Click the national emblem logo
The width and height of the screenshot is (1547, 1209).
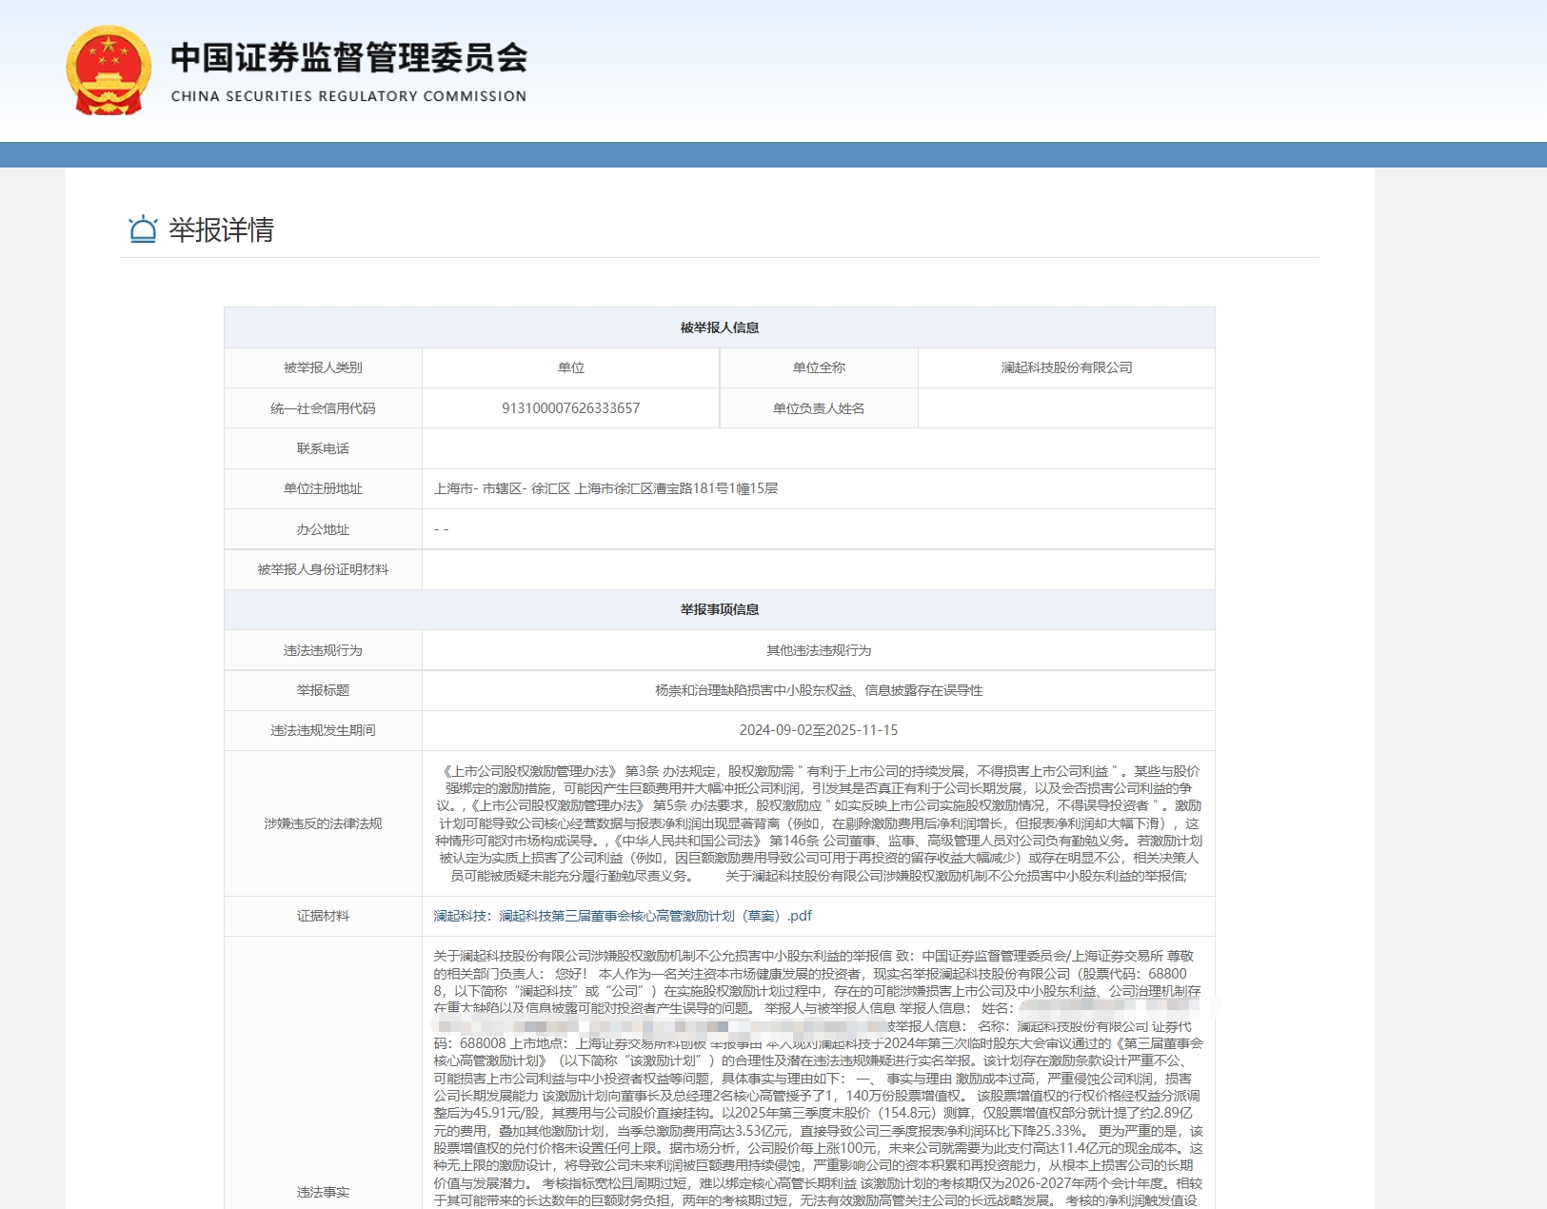[x=109, y=70]
